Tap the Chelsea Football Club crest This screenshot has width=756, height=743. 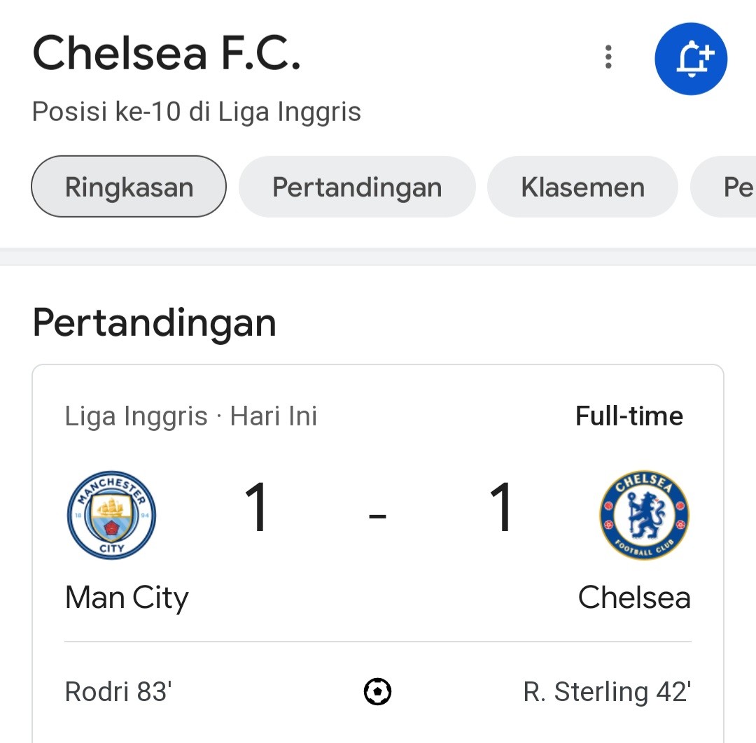[x=644, y=515]
